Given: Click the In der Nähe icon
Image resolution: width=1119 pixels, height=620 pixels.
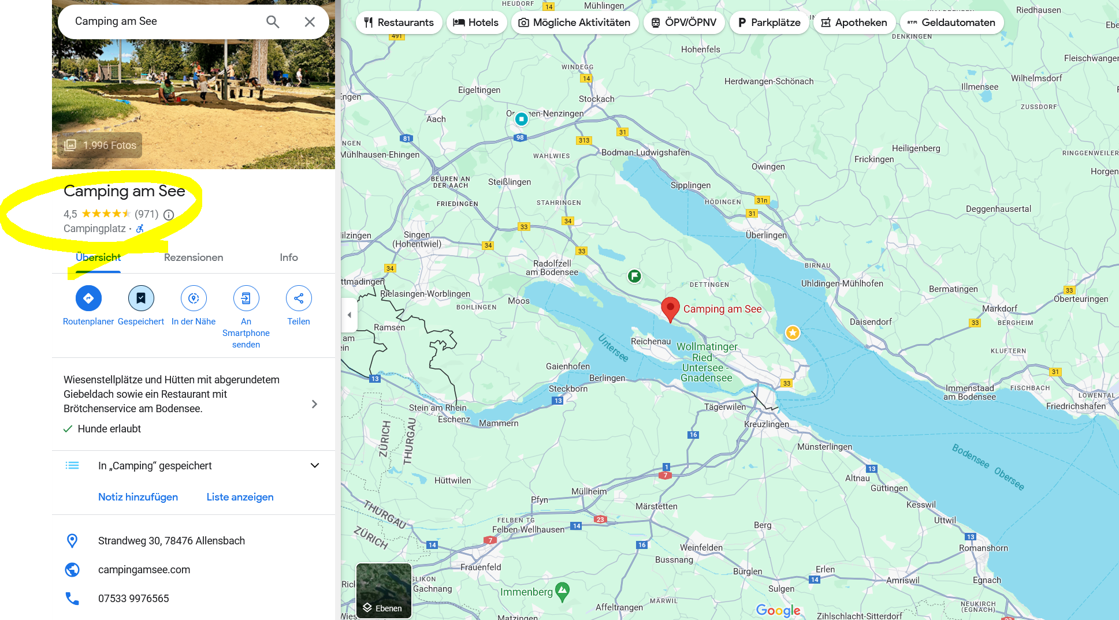Looking at the screenshot, I should click(x=194, y=298).
